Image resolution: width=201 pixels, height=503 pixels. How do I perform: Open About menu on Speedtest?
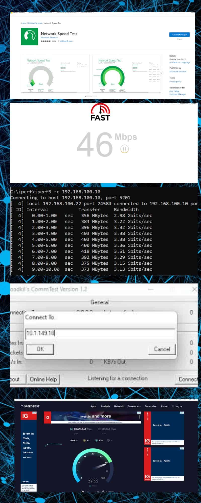(164, 406)
